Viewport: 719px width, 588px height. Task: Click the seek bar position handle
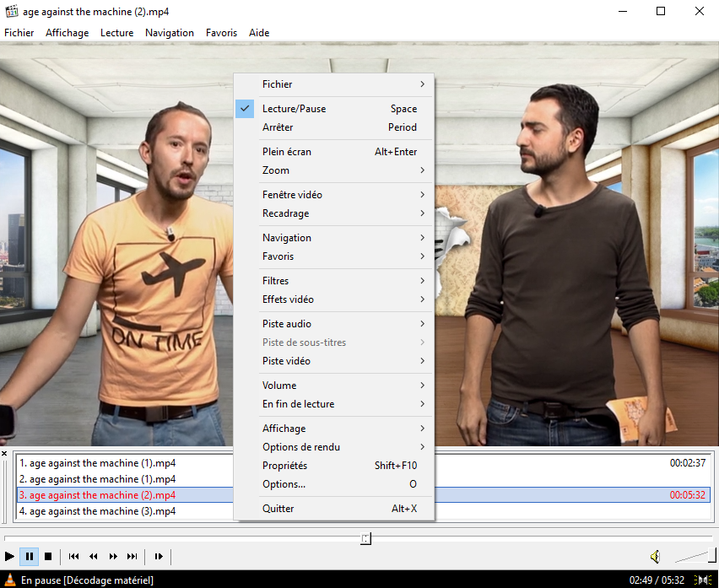[365, 538]
